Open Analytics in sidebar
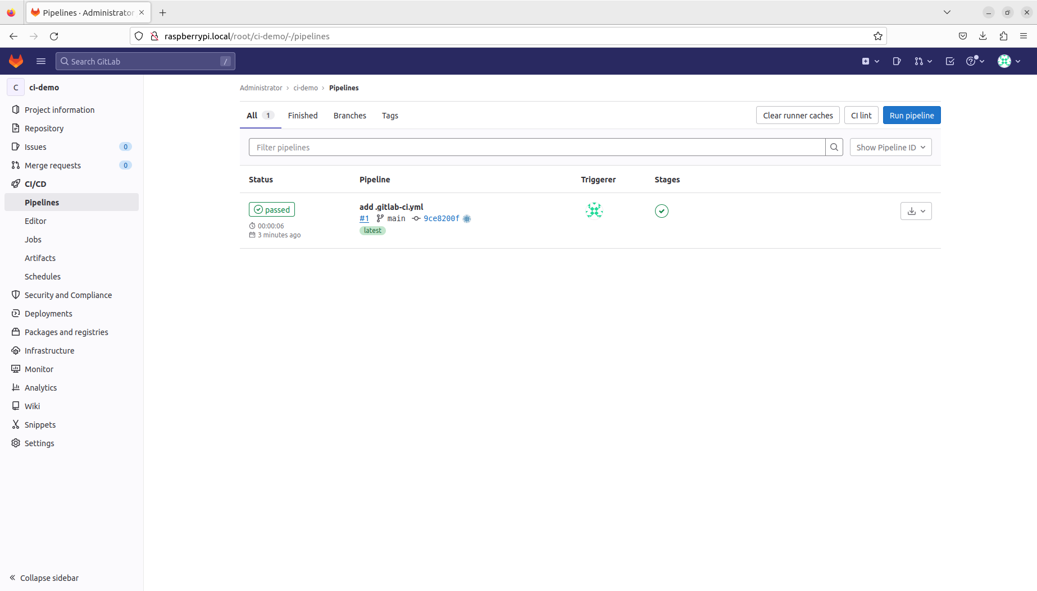Screen dimensions: 1037x591 pos(72,387)
